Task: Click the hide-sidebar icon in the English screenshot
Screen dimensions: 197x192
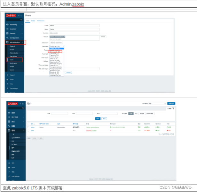Action: (x=21, y=15)
